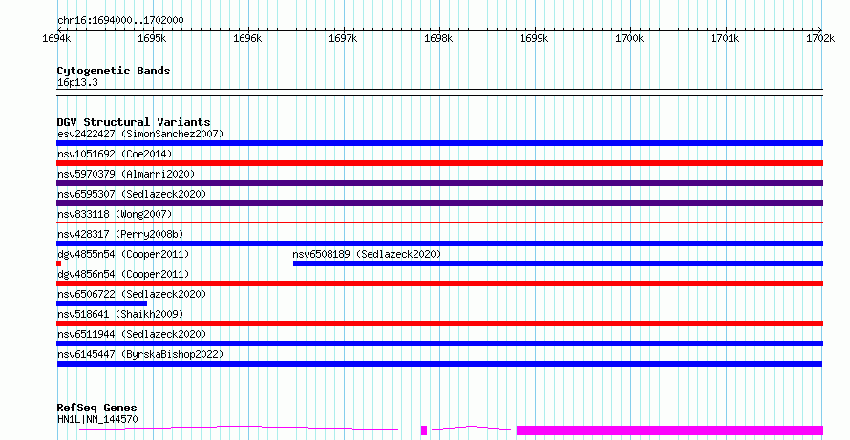Click the red nsv518641 variant bar
This screenshot has height=440, width=850.
click(x=439, y=324)
